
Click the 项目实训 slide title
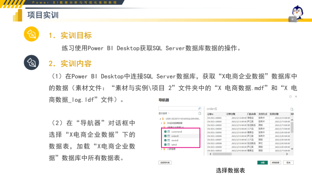pos(43,15)
